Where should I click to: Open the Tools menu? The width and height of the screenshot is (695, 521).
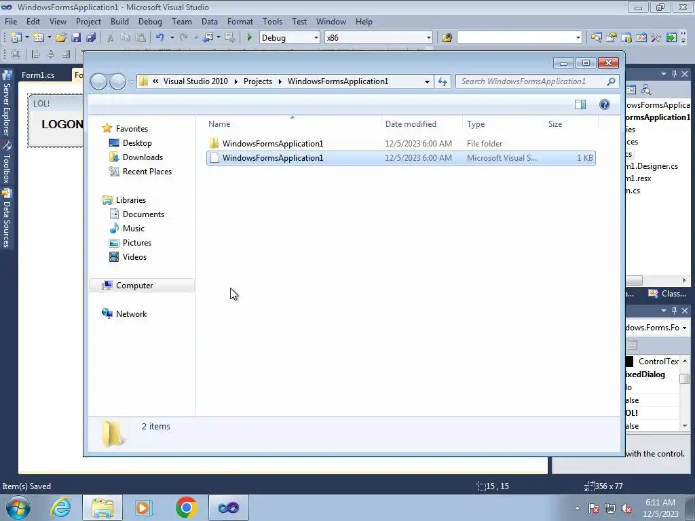coord(272,21)
